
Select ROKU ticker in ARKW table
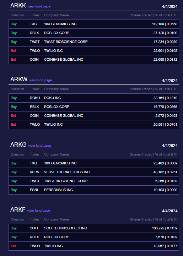pyautogui.click(x=35, y=98)
